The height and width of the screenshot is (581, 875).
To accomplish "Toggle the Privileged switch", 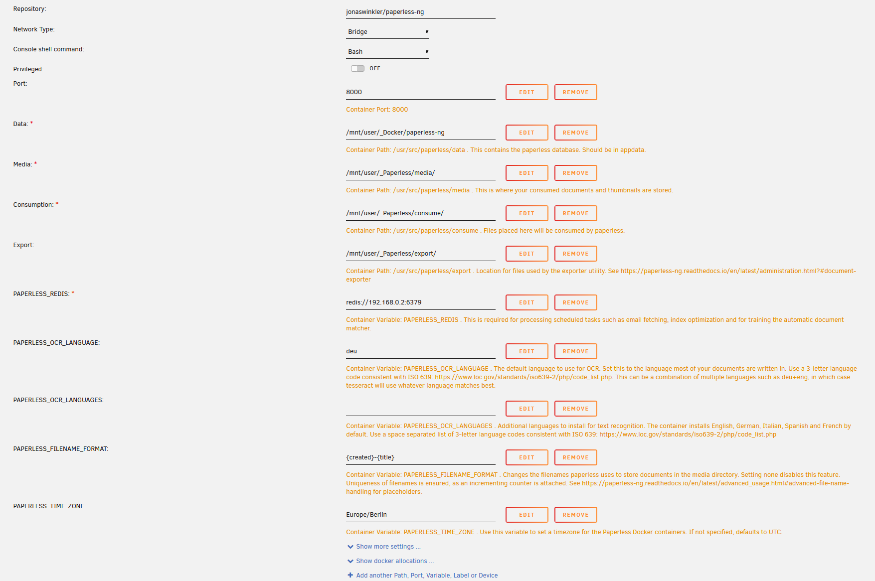I will tap(357, 69).
